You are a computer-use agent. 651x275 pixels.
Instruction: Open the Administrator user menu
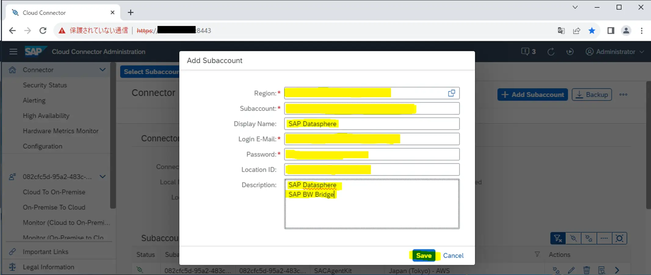click(x=615, y=52)
